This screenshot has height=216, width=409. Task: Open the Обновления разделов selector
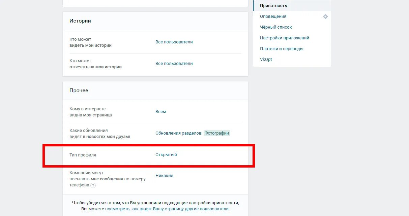[179, 133]
